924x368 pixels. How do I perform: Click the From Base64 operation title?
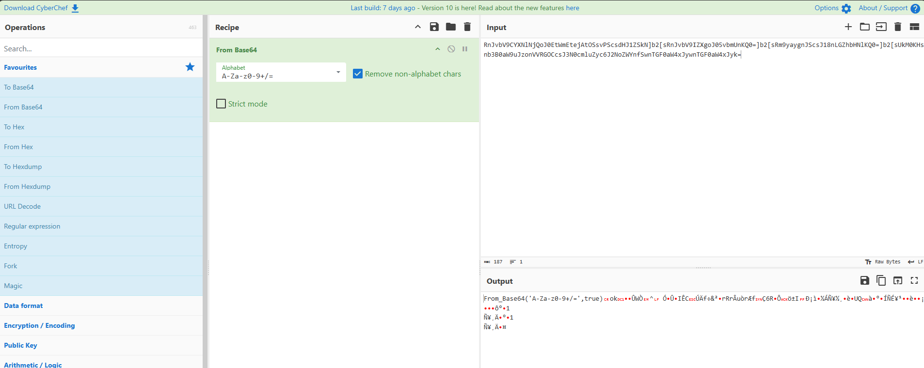tap(237, 50)
